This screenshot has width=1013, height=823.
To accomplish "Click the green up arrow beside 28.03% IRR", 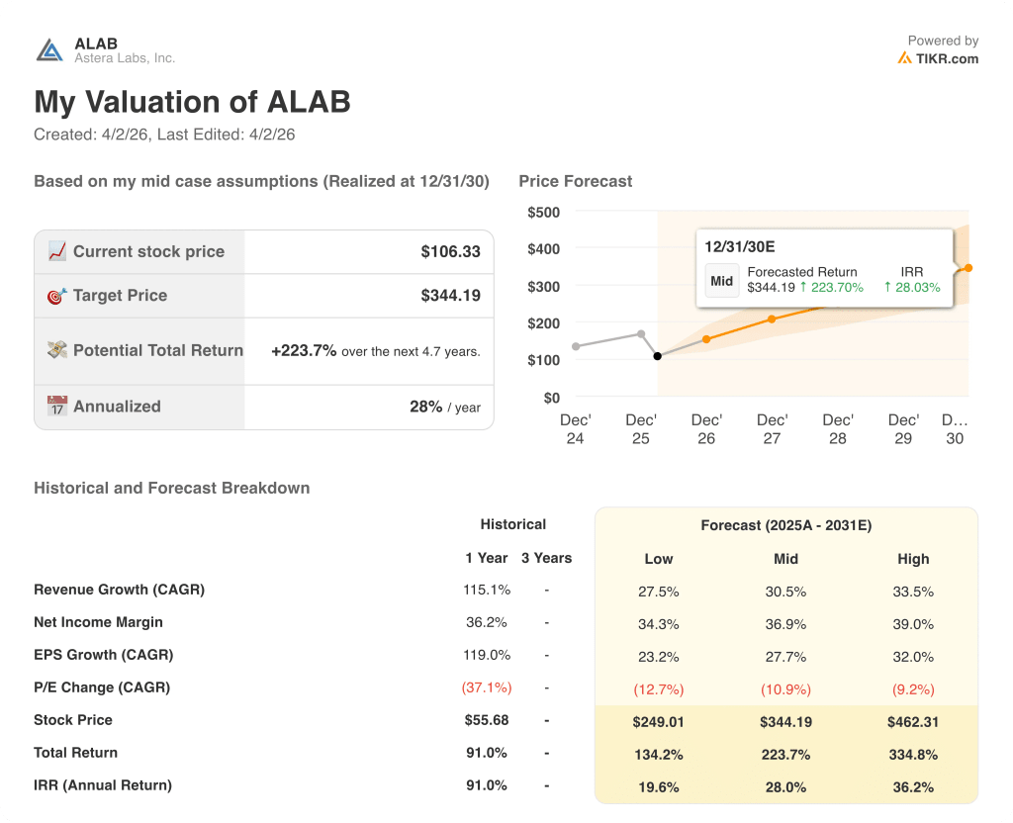I will click(x=887, y=288).
